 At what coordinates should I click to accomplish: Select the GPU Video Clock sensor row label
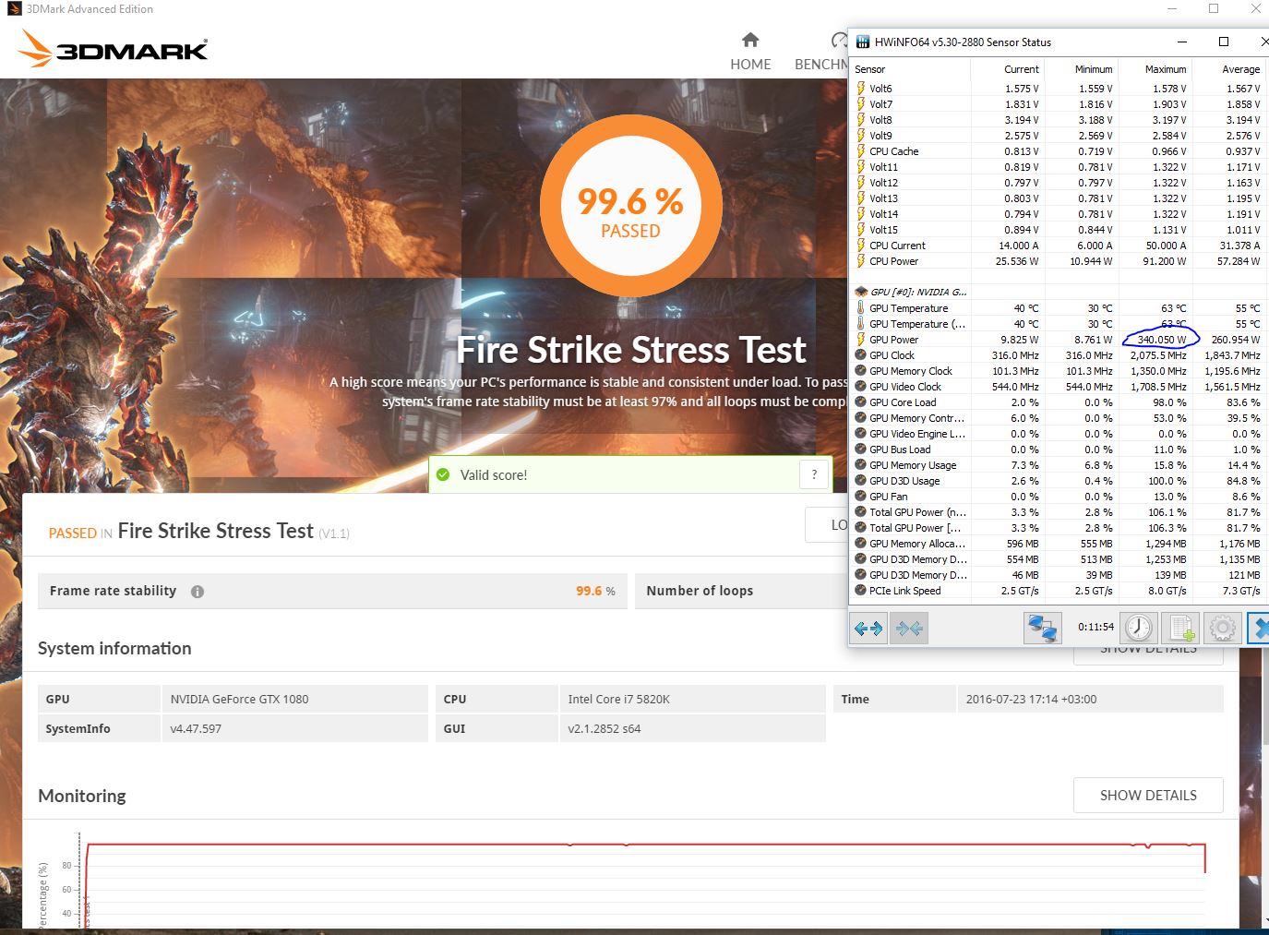click(x=905, y=387)
